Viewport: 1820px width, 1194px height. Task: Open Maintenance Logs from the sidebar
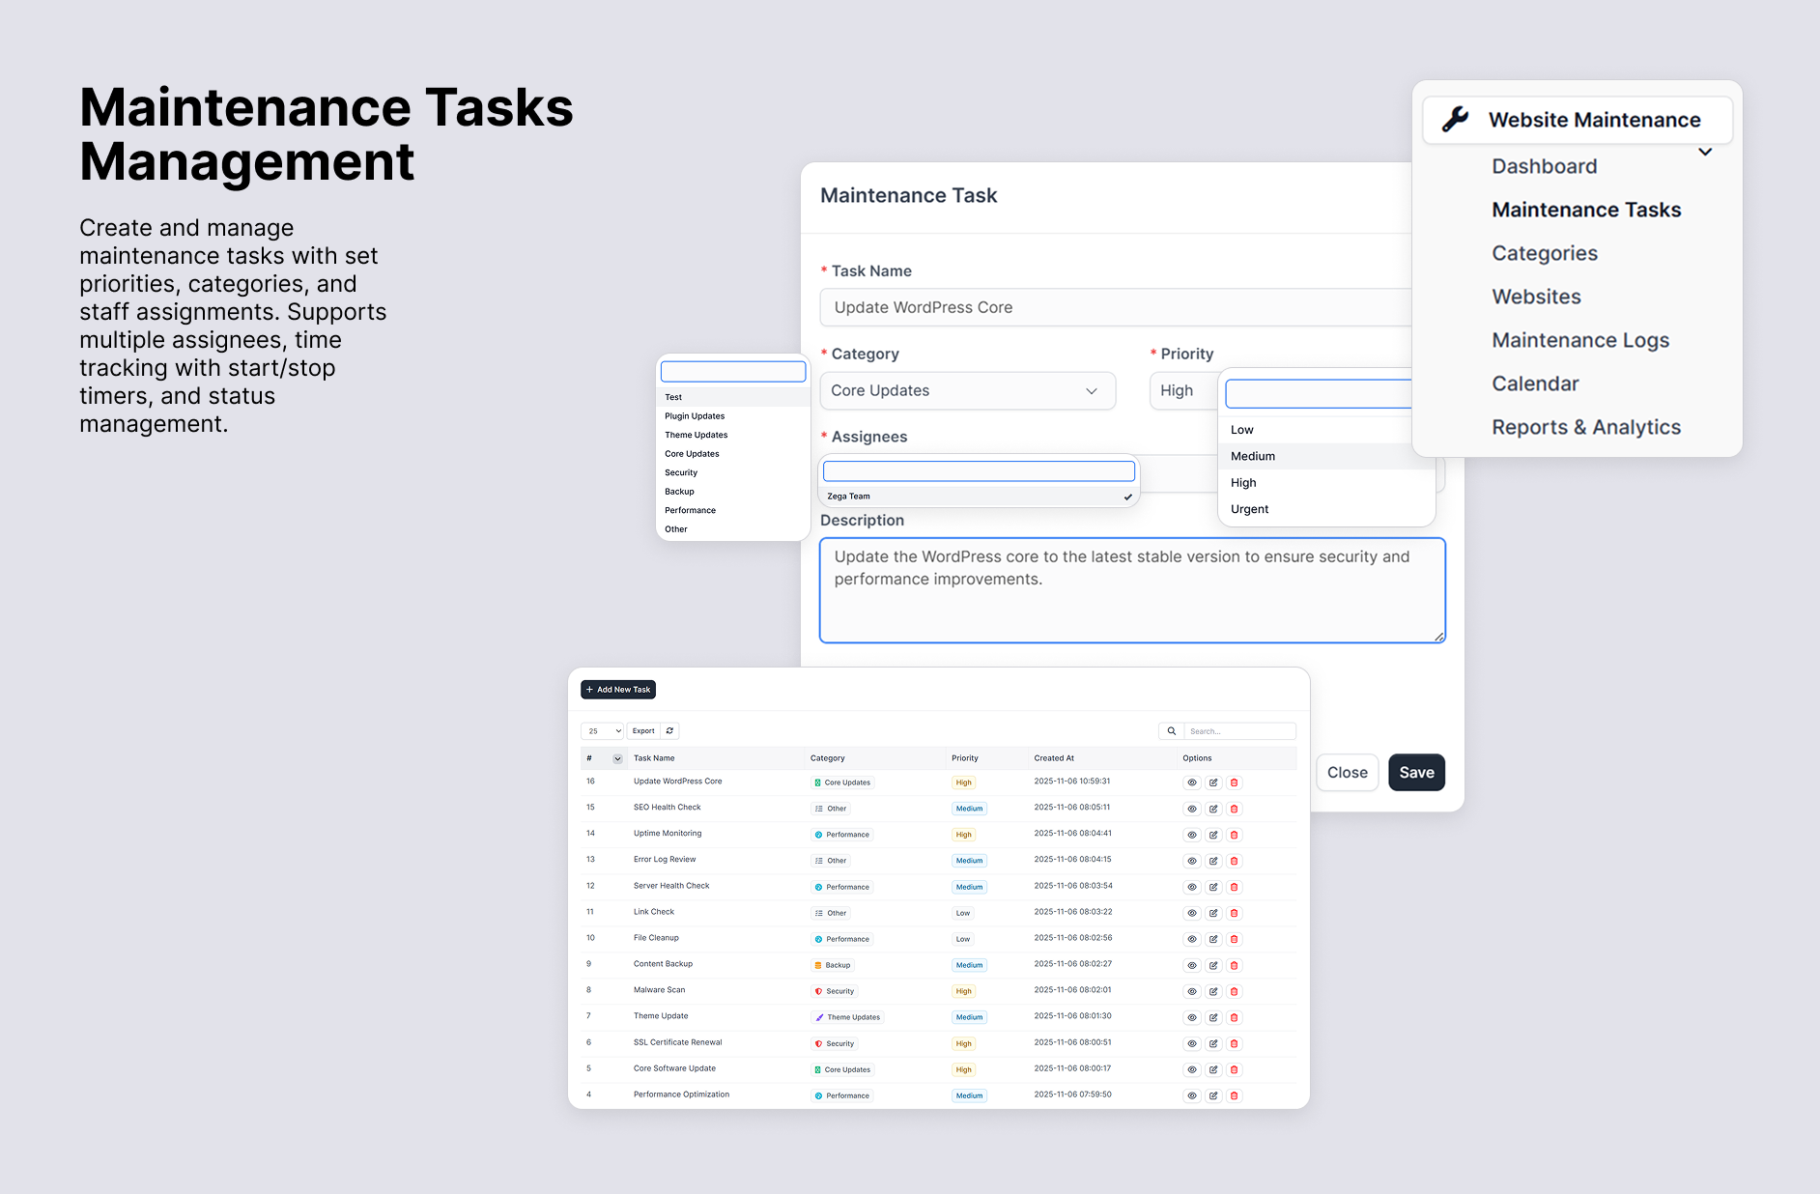(x=1580, y=339)
